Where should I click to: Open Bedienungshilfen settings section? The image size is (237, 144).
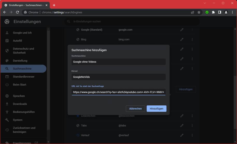tap(24, 112)
